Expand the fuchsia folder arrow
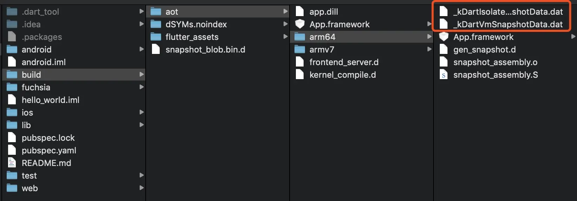 141,87
